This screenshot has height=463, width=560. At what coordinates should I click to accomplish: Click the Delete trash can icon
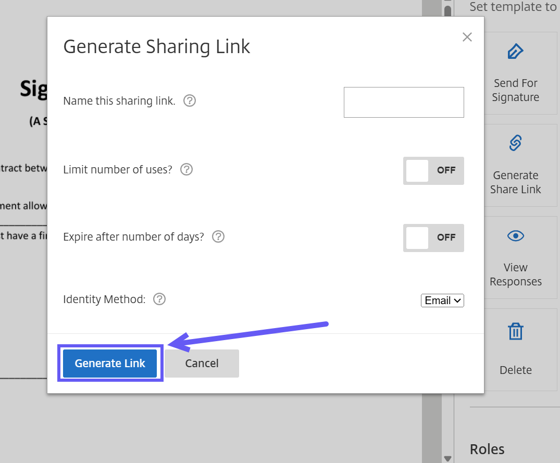(515, 331)
